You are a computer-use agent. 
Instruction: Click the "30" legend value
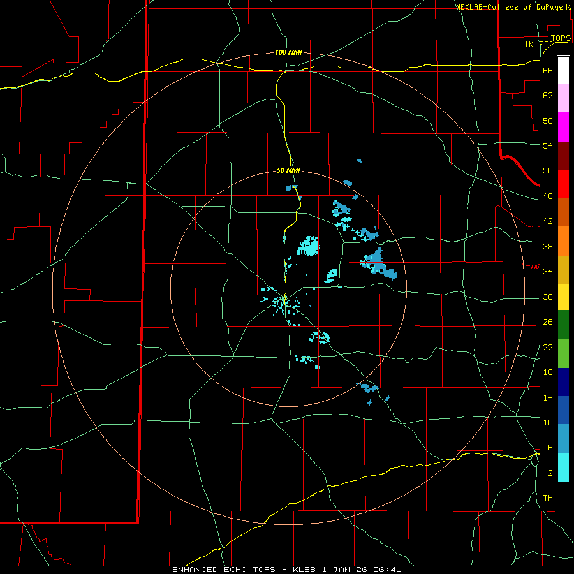548,297
